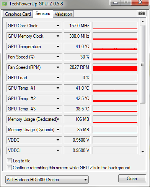Viewport: 150px width, 187px height.
Task: Click the camera screenshot icon
Action: coord(141,13)
